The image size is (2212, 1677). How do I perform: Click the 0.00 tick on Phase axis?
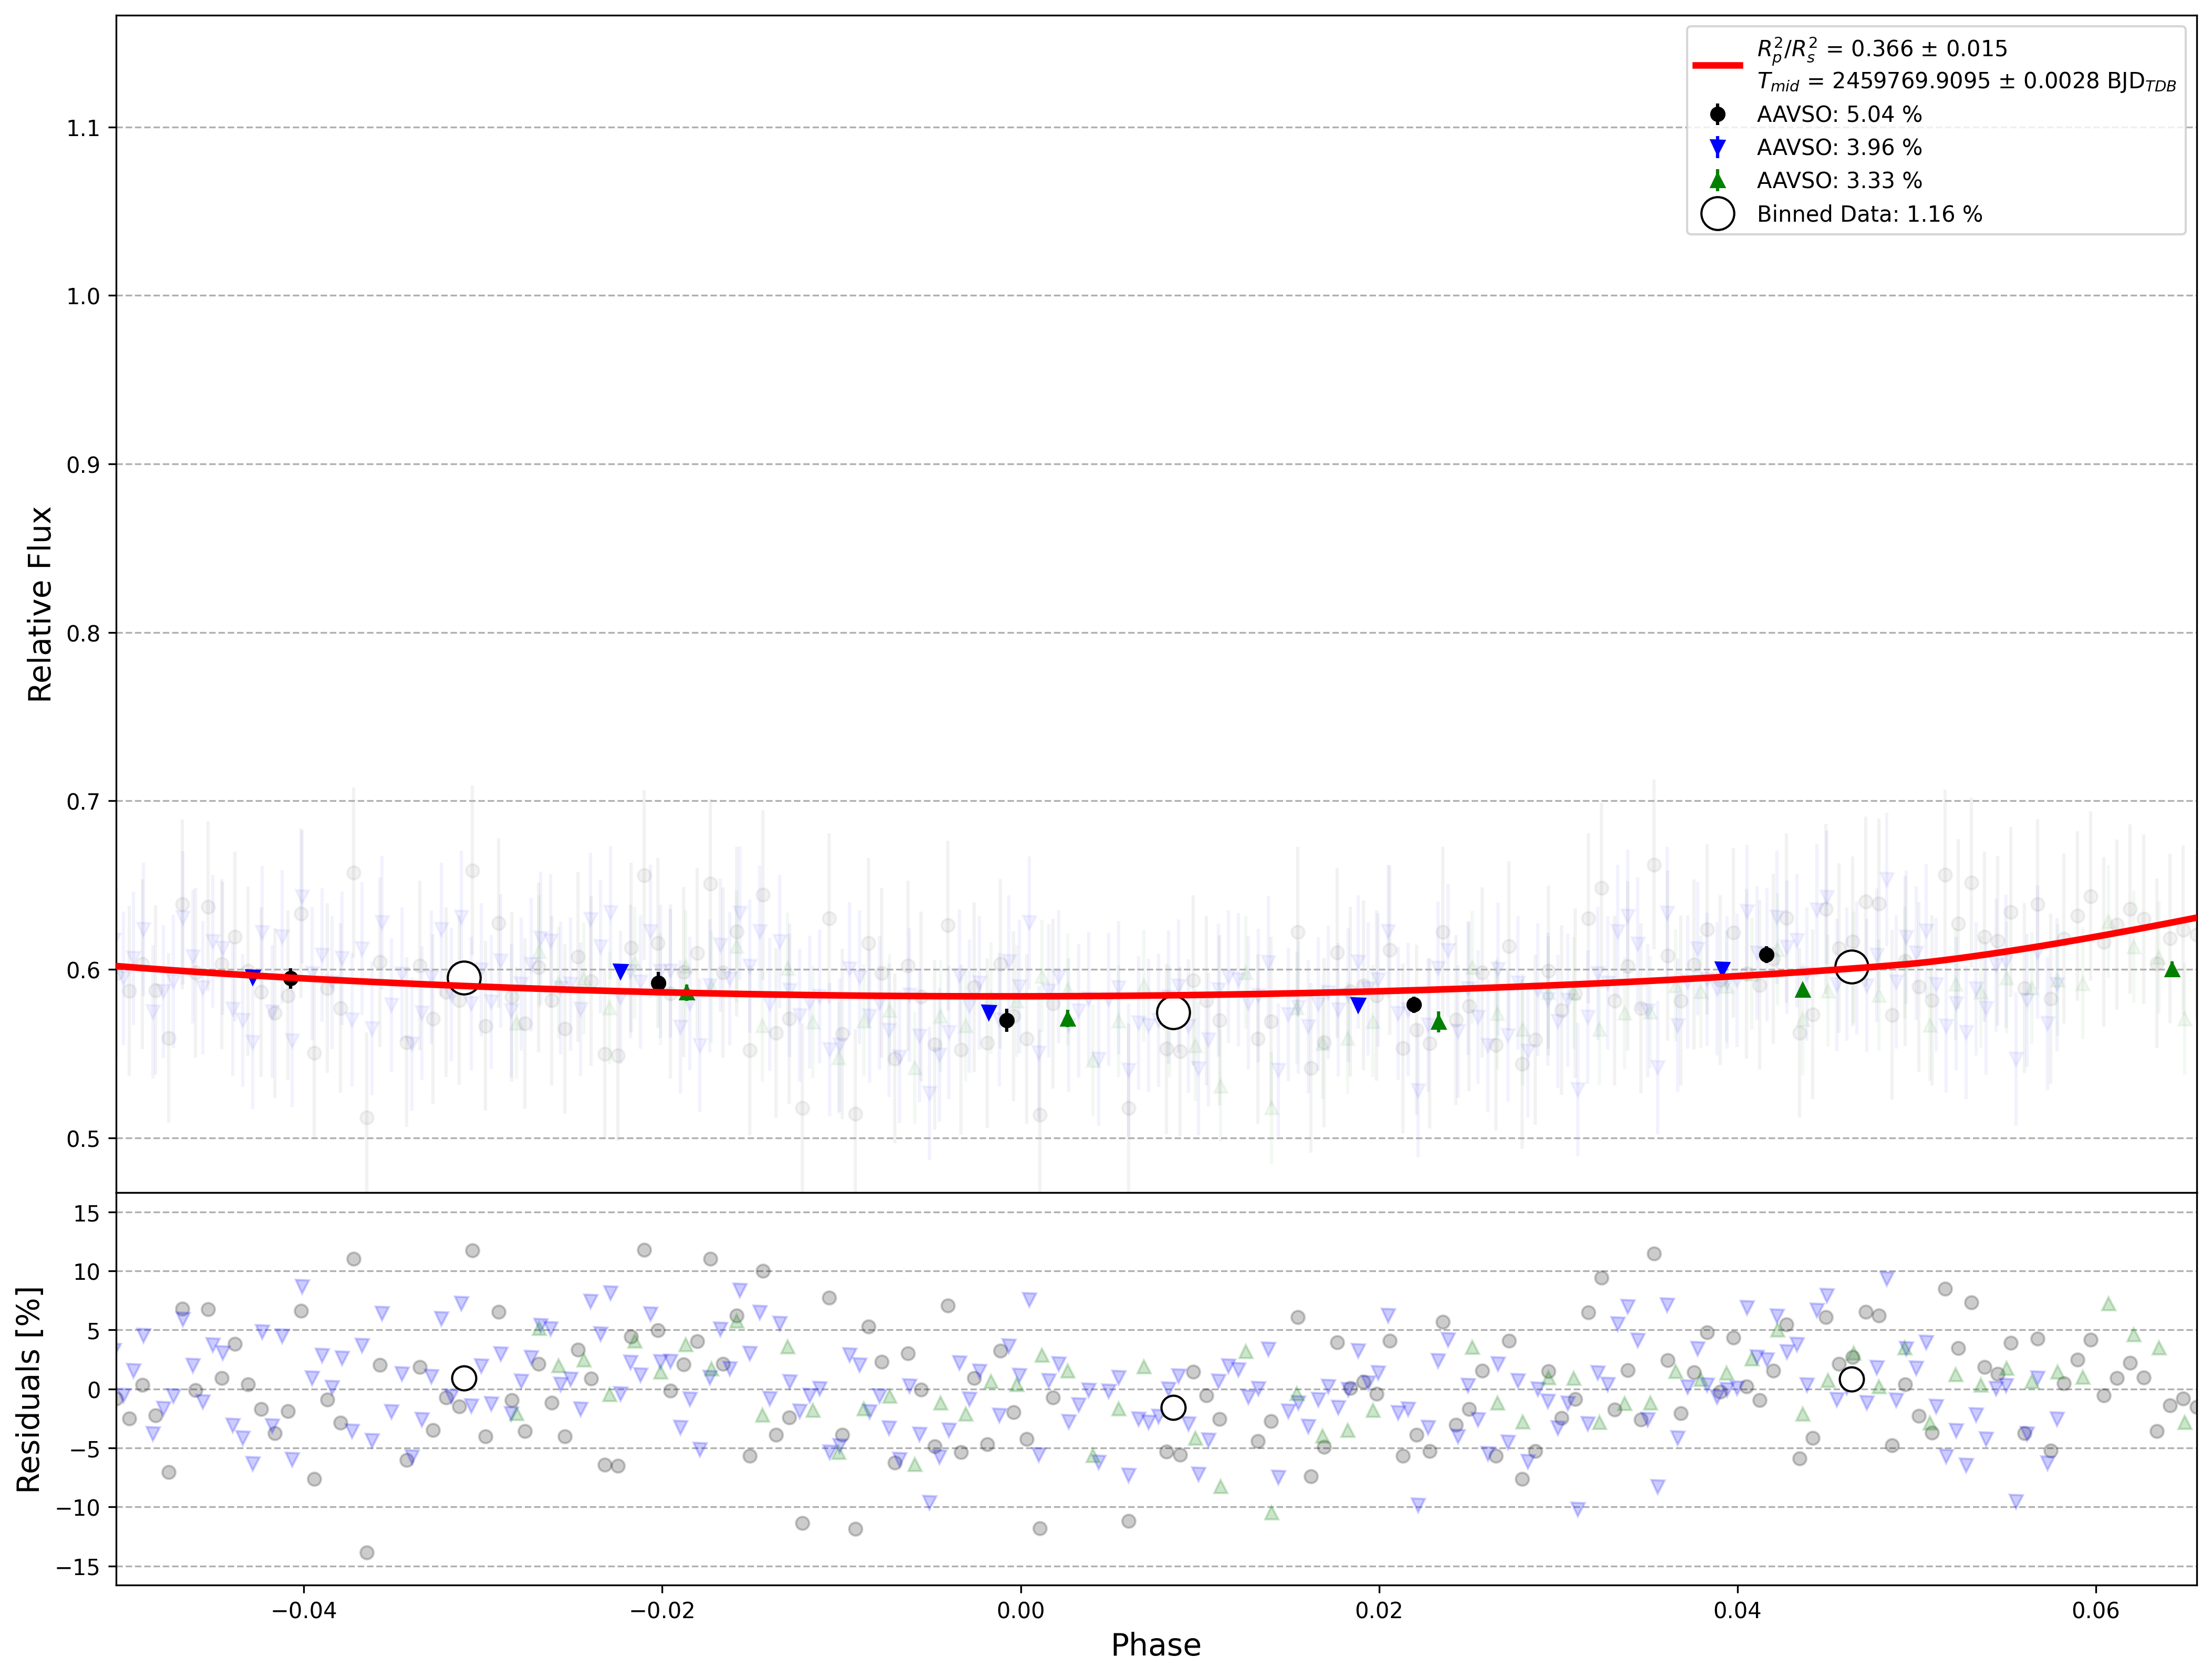pyautogui.click(x=1021, y=1611)
